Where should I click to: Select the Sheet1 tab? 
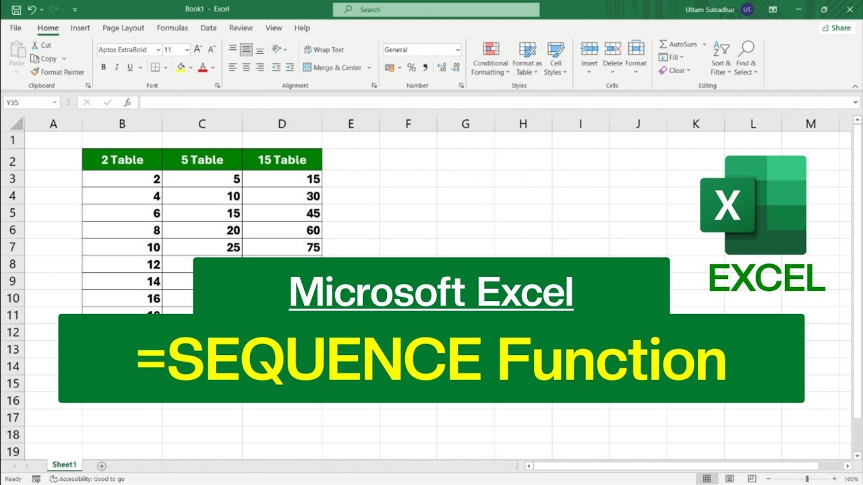point(65,465)
